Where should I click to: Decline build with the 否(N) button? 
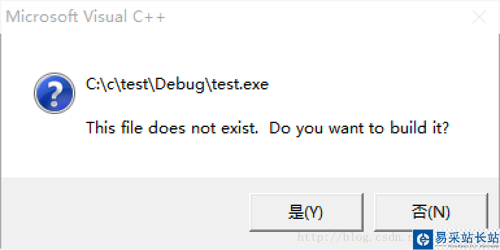tap(431, 212)
